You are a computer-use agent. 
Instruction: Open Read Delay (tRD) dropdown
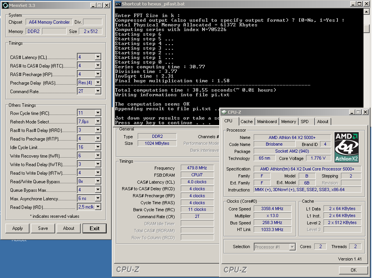[98, 207]
